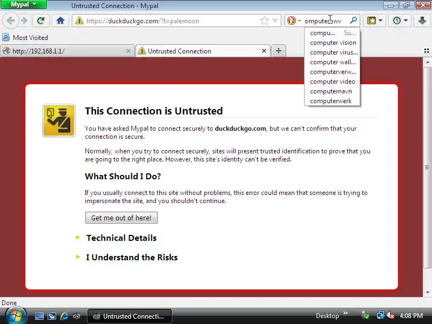Click Switch between windows quick launch icon
Image resolution: width=432 pixels, height=324 pixels.
(x=52, y=316)
